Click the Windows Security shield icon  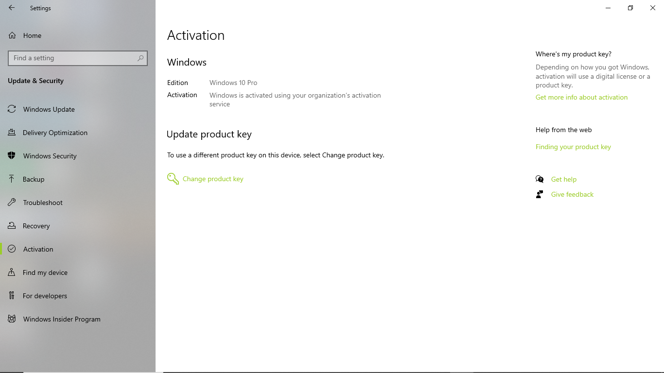[x=12, y=156]
